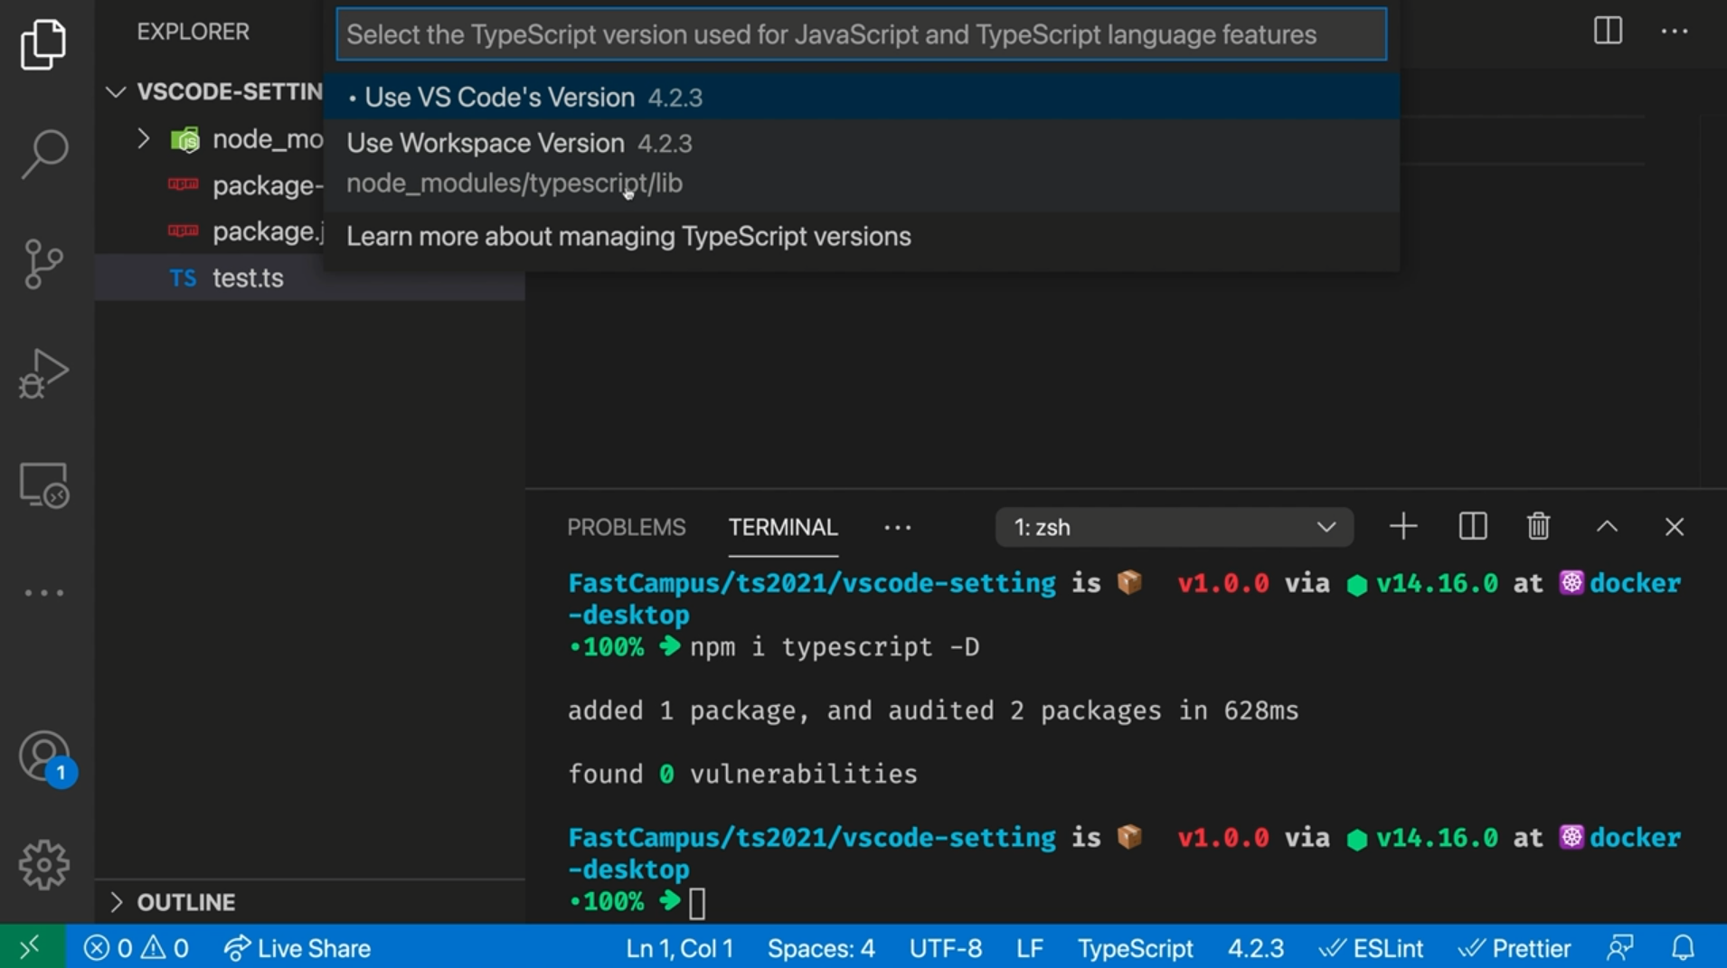1727x968 pixels.
Task: Click TypeScript version 4.2.3 in status bar
Action: point(1256,948)
